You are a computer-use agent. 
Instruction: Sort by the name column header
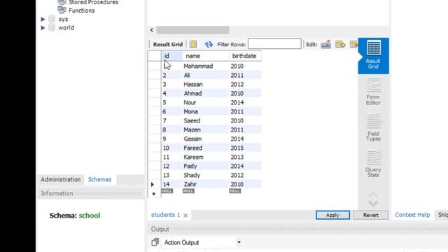tap(205, 56)
